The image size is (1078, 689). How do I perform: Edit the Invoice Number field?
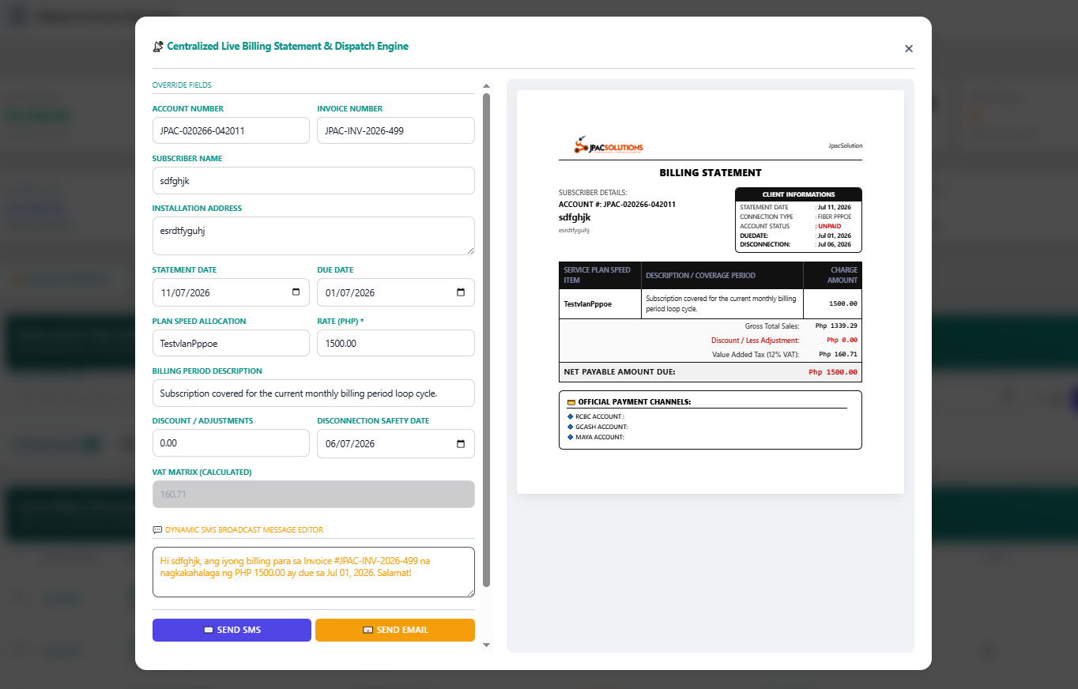point(396,130)
